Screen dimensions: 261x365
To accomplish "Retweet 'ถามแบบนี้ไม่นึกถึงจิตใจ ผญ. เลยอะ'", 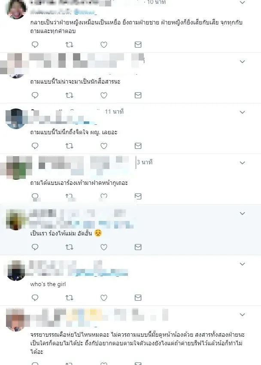I will click(69, 146).
